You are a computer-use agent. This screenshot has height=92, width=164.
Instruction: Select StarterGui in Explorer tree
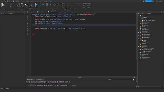coord(144,43)
